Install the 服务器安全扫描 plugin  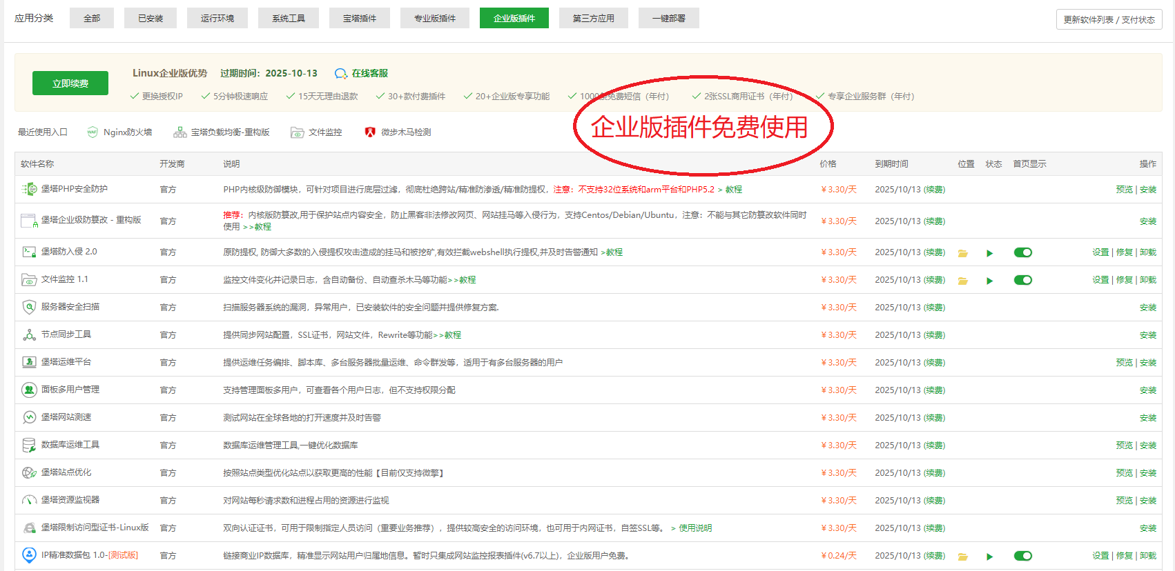(x=1147, y=308)
